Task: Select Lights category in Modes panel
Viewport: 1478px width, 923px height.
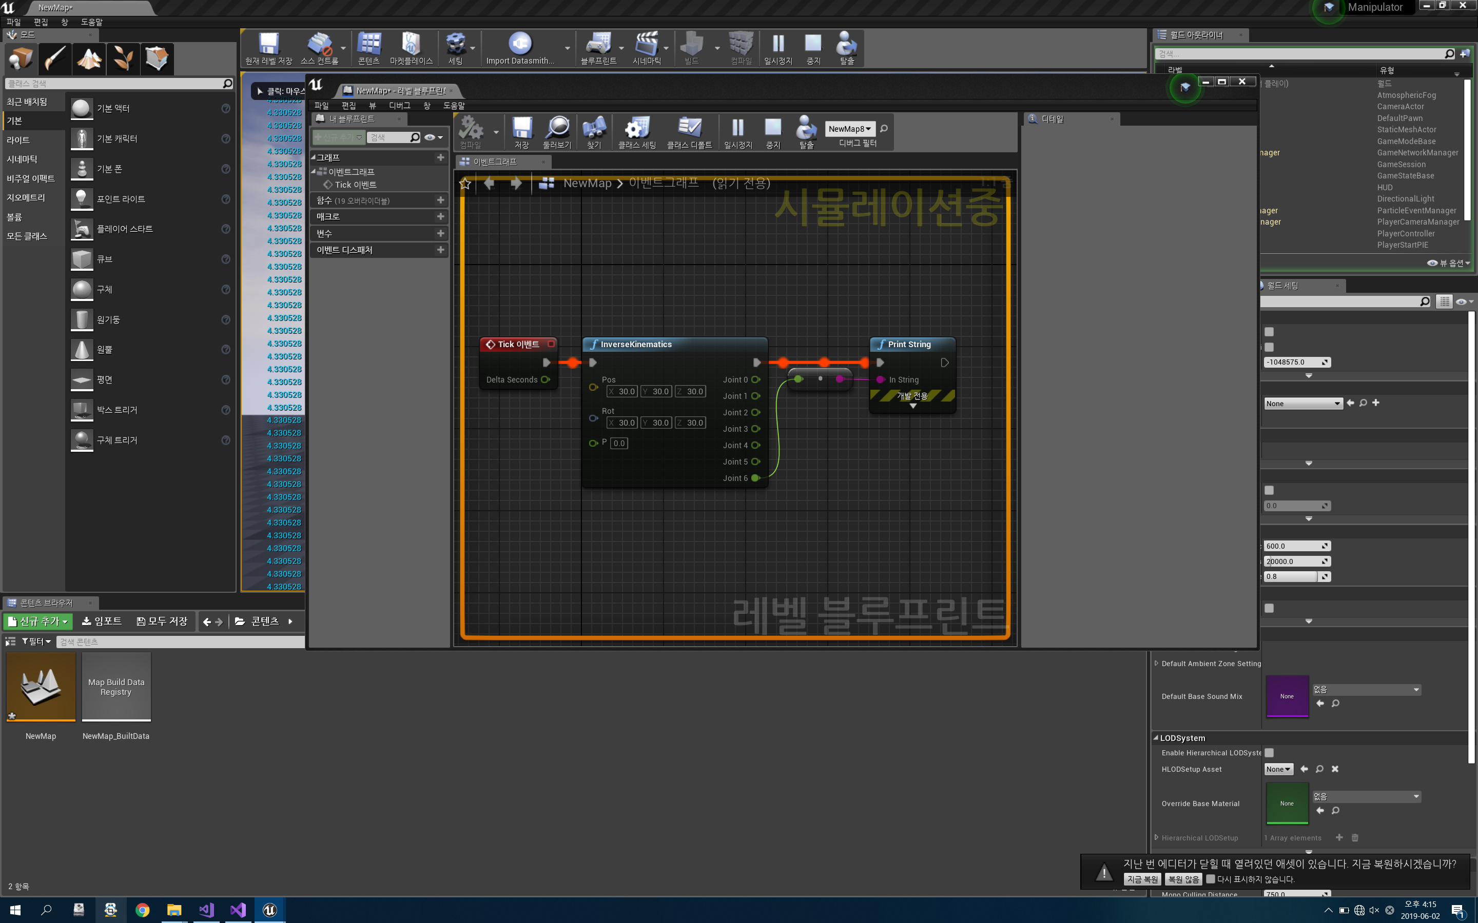Action: coord(18,140)
